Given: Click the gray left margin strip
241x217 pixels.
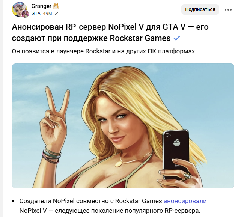Looking at the screenshot, I should click(x=2, y=108).
